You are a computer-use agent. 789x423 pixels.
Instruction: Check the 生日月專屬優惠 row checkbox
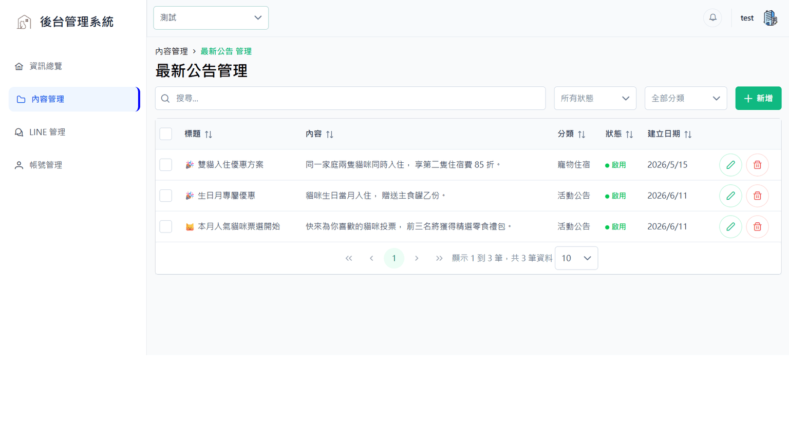166,196
